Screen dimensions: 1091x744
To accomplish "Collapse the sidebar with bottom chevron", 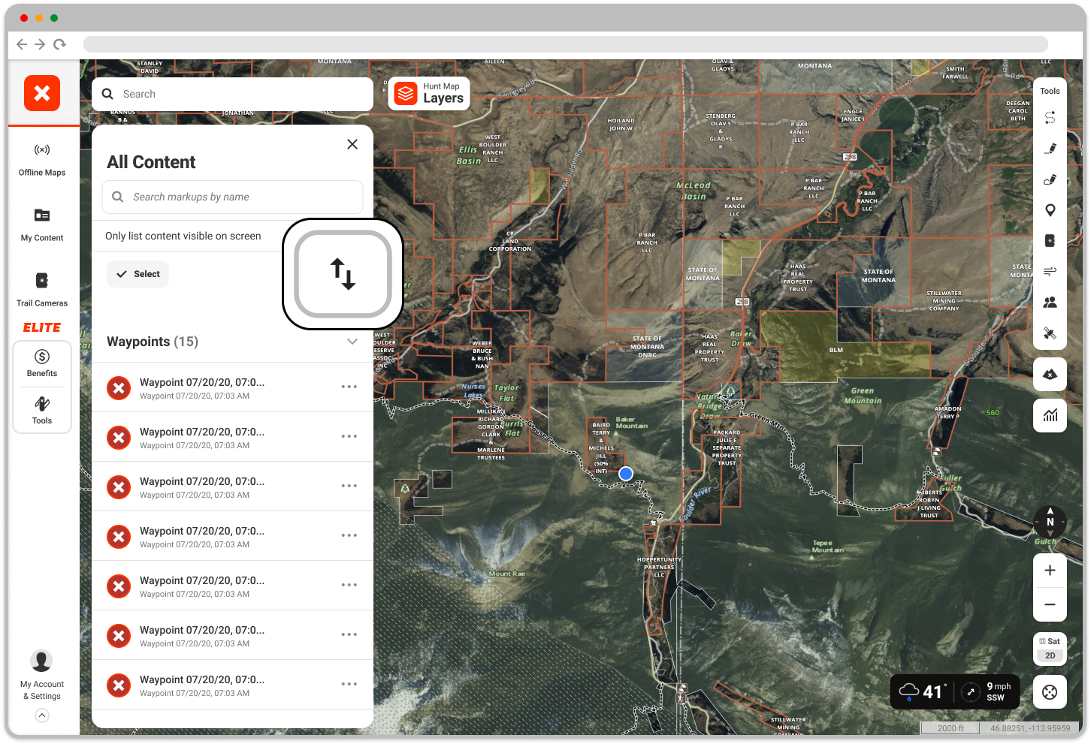I will pos(42,715).
